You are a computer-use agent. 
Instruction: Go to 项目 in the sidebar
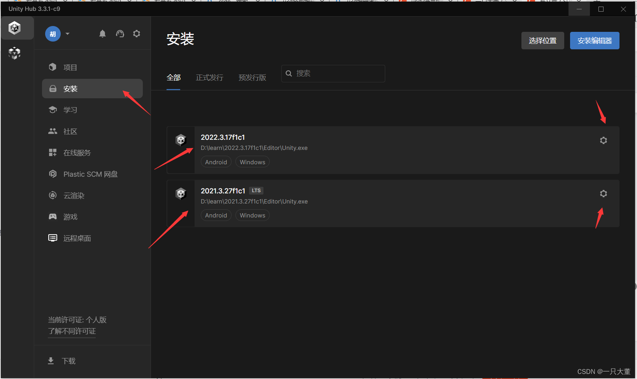pyautogui.click(x=92, y=67)
